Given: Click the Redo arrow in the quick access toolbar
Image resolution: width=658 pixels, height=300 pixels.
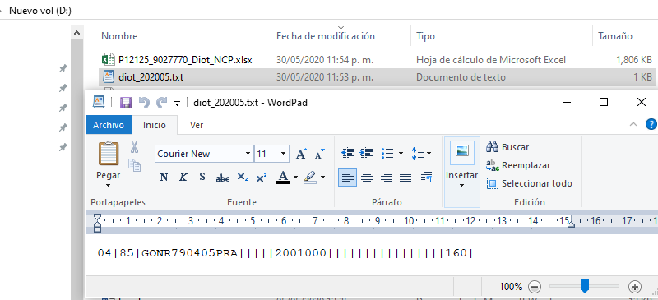Looking at the screenshot, I should click(161, 103).
